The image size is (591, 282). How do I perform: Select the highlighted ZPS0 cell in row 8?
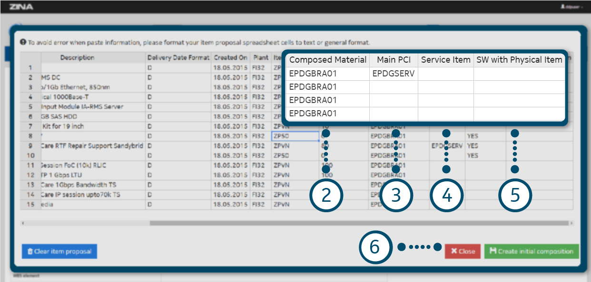point(295,136)
